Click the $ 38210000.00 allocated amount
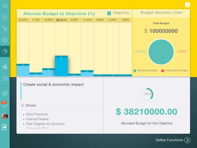The width and height of the screenshot is (197, 148). [x=146, y=112]
